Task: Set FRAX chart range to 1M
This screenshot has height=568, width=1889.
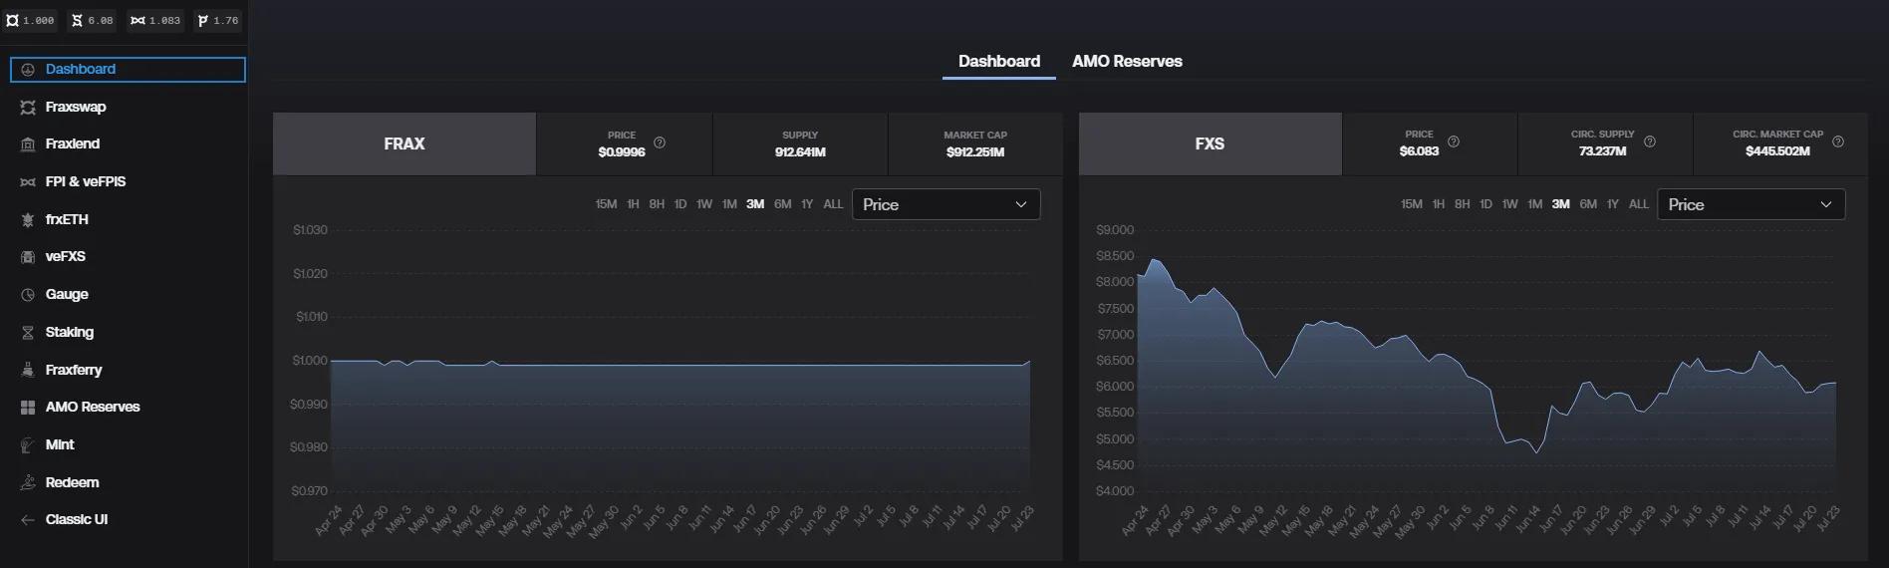Action: (x=729, y=204)
